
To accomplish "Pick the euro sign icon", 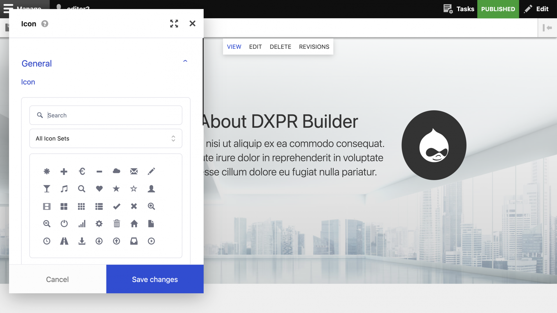I will 82,171.
